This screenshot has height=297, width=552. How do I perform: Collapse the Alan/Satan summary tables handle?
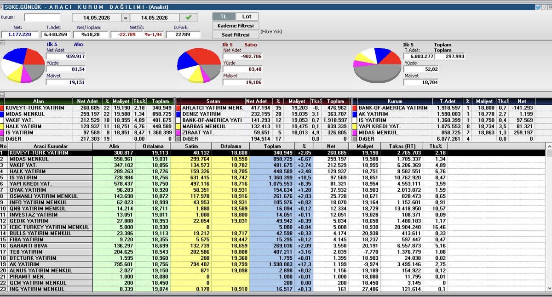2,94
